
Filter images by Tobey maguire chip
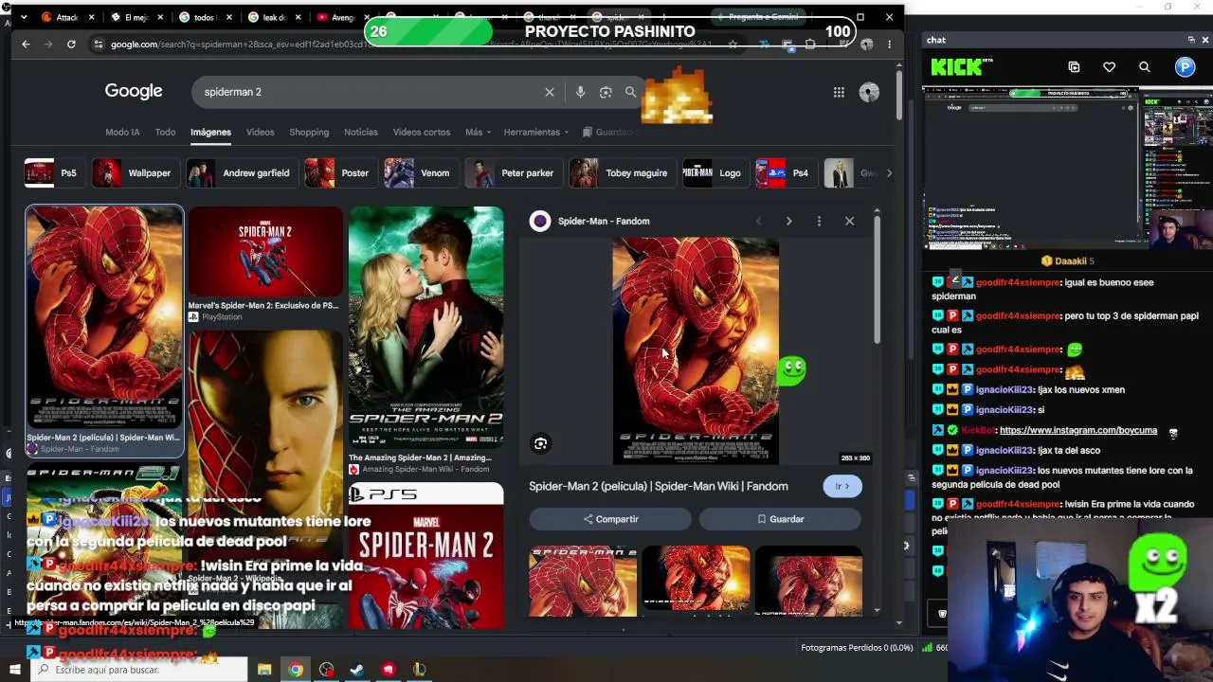click(x=621, y=173)
